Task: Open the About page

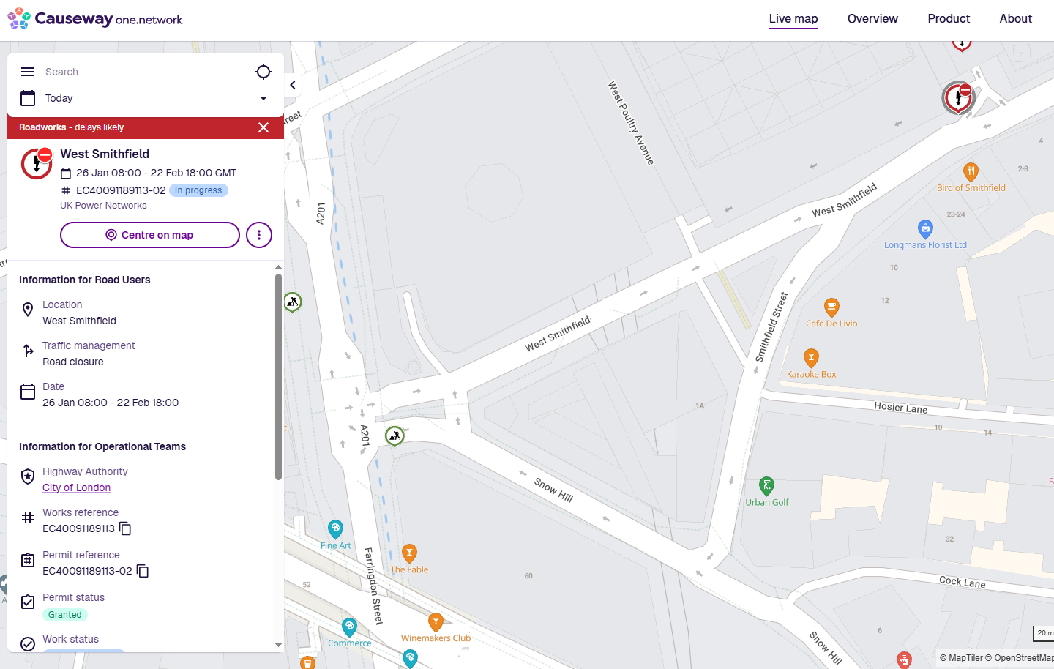Action: pyautogui.click(x=1015, y=19)
